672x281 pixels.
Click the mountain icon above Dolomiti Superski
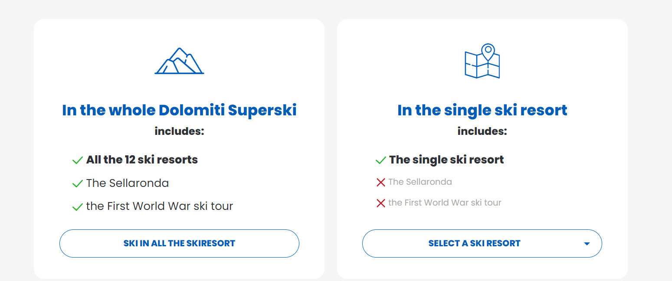[x=179, y=61]
